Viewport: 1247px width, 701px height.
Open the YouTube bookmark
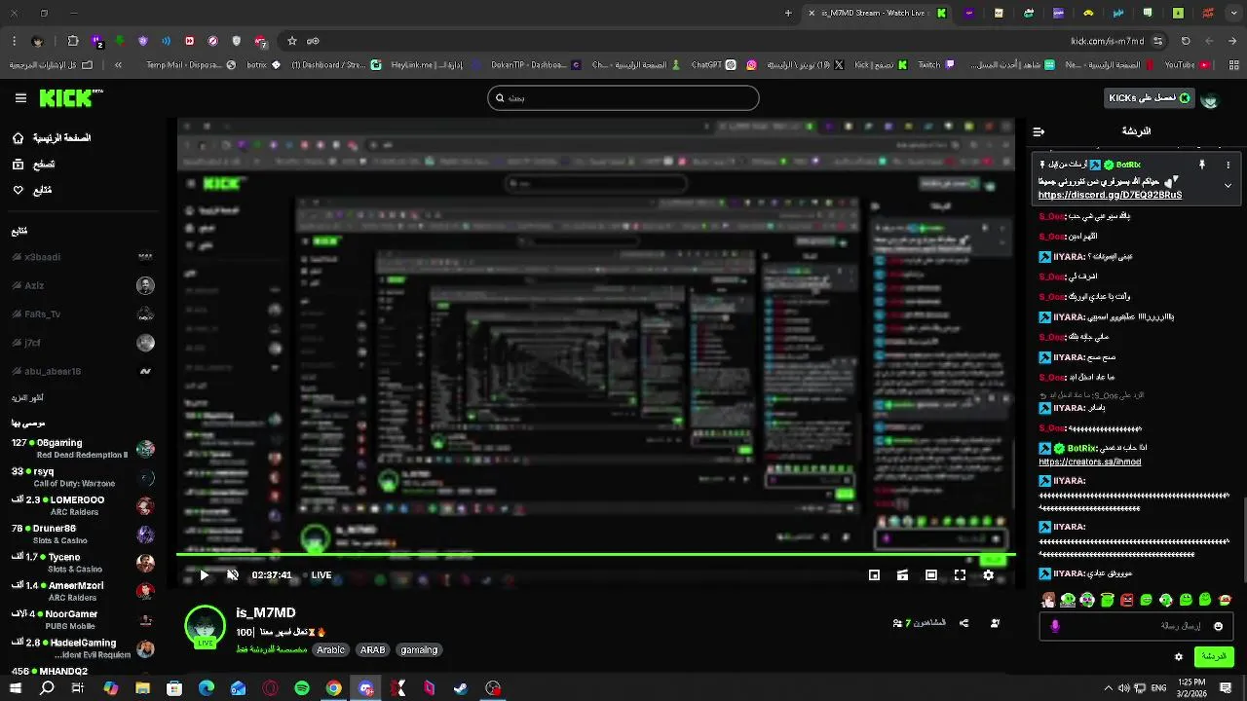coord(1186,65)
